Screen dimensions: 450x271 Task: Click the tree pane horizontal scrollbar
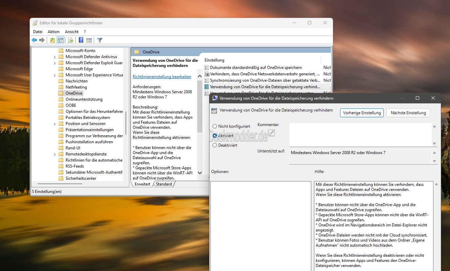[x=60, y=184]
